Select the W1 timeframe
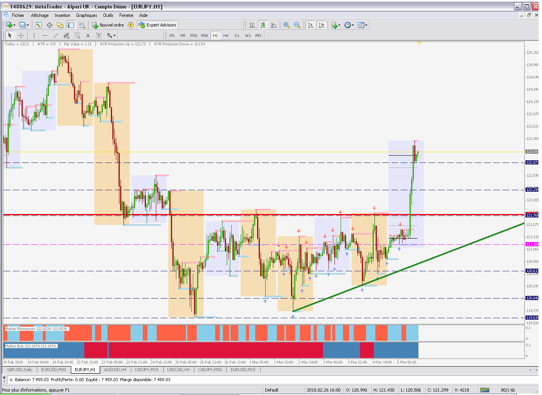Viewport: 542px width, 395px height. click(x=248, y=35)
